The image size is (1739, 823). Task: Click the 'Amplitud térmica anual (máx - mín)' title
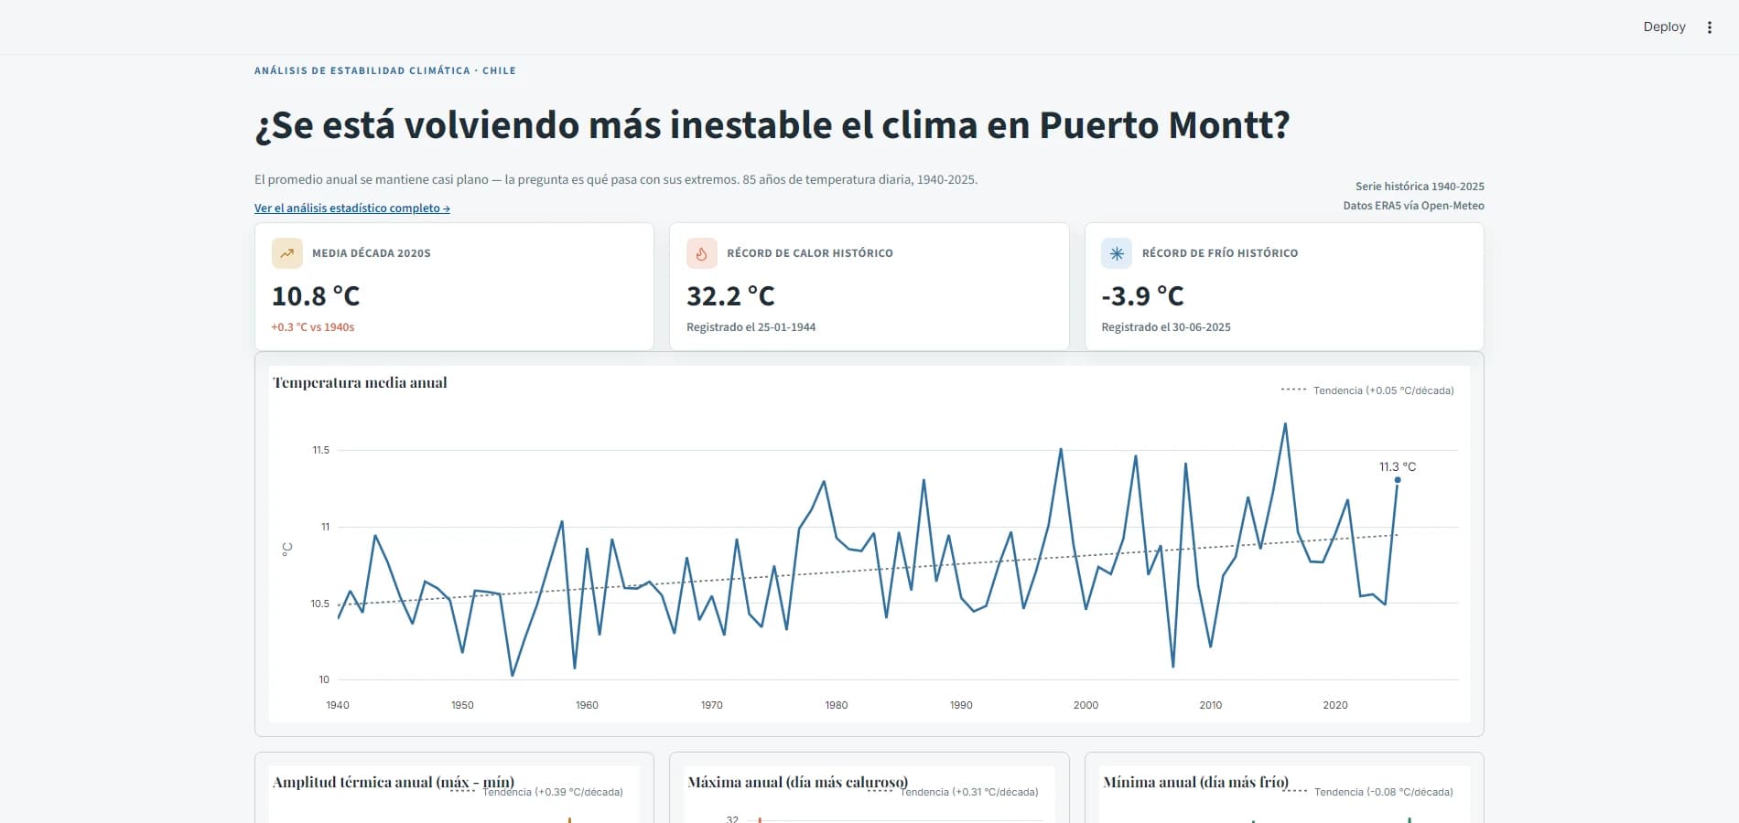394,783
